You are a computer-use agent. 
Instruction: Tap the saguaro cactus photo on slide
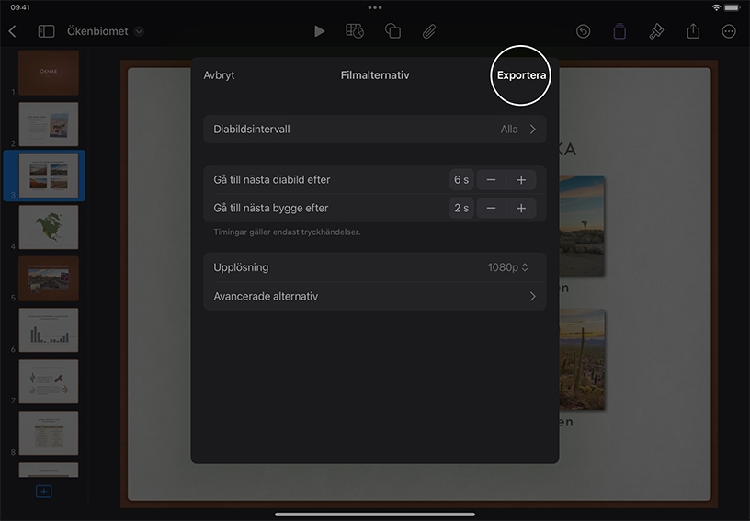click(581, 359)
